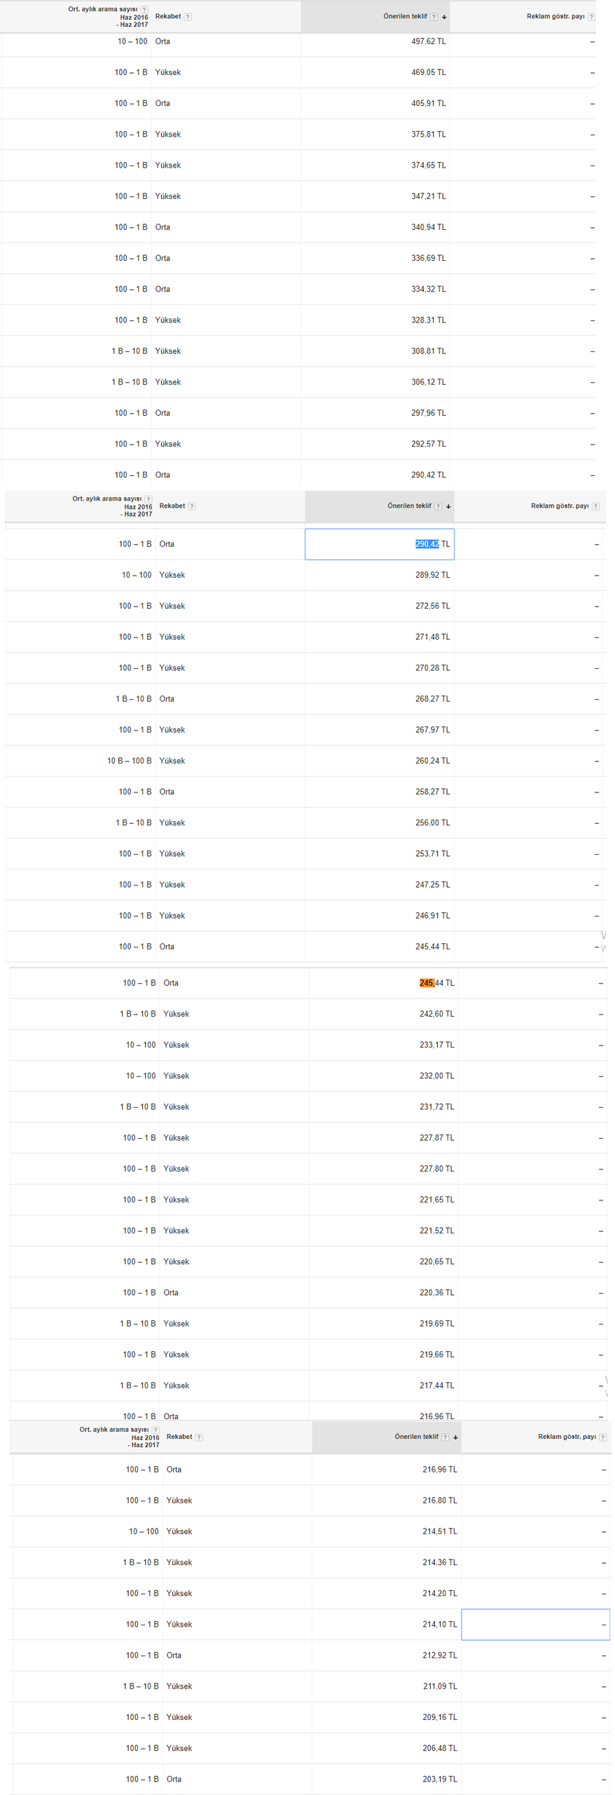The image size is (615, 1795).
Task: Click the 203,19 TL bid value
Action: 439,1780
